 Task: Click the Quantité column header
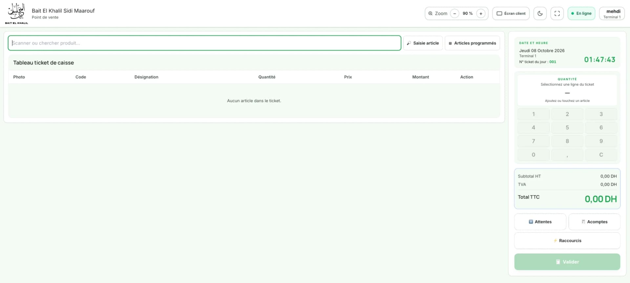coord(267,77)
